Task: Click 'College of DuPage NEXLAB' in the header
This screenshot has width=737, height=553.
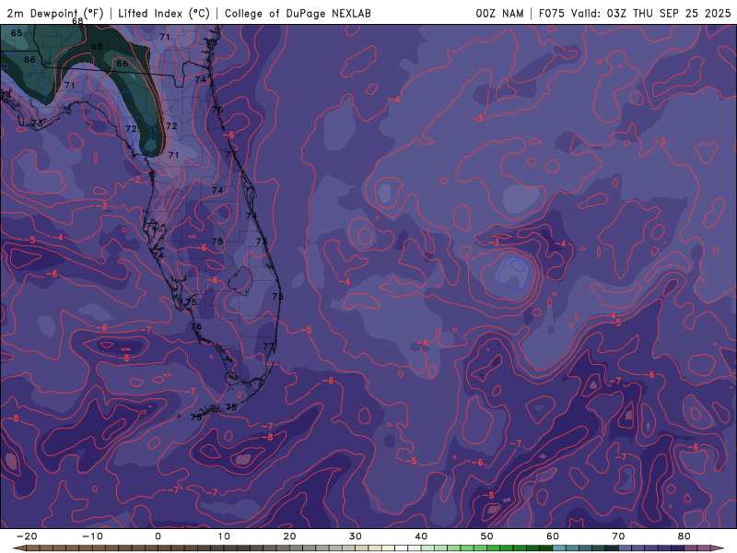Action: 298,13
